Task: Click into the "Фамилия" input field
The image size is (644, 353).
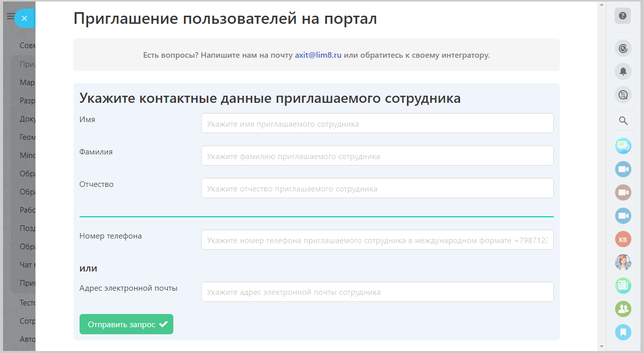Action: [377, 156]
